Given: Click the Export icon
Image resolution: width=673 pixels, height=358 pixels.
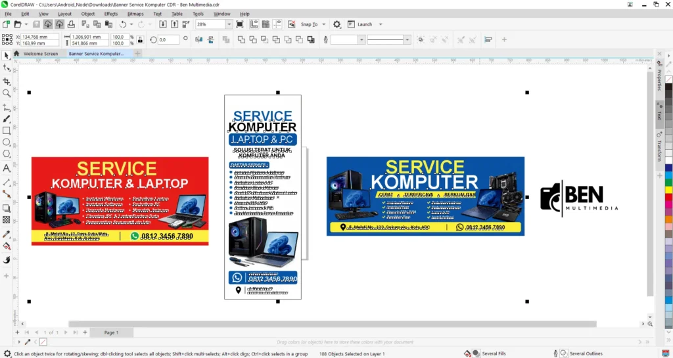Looking at the screenshot, I should click(x=174, y=24).
